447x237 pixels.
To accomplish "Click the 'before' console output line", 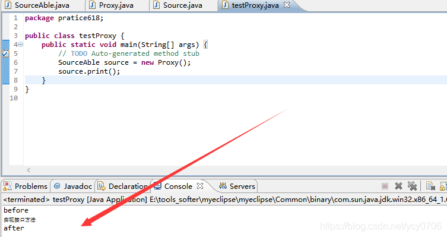I will 16,210.
